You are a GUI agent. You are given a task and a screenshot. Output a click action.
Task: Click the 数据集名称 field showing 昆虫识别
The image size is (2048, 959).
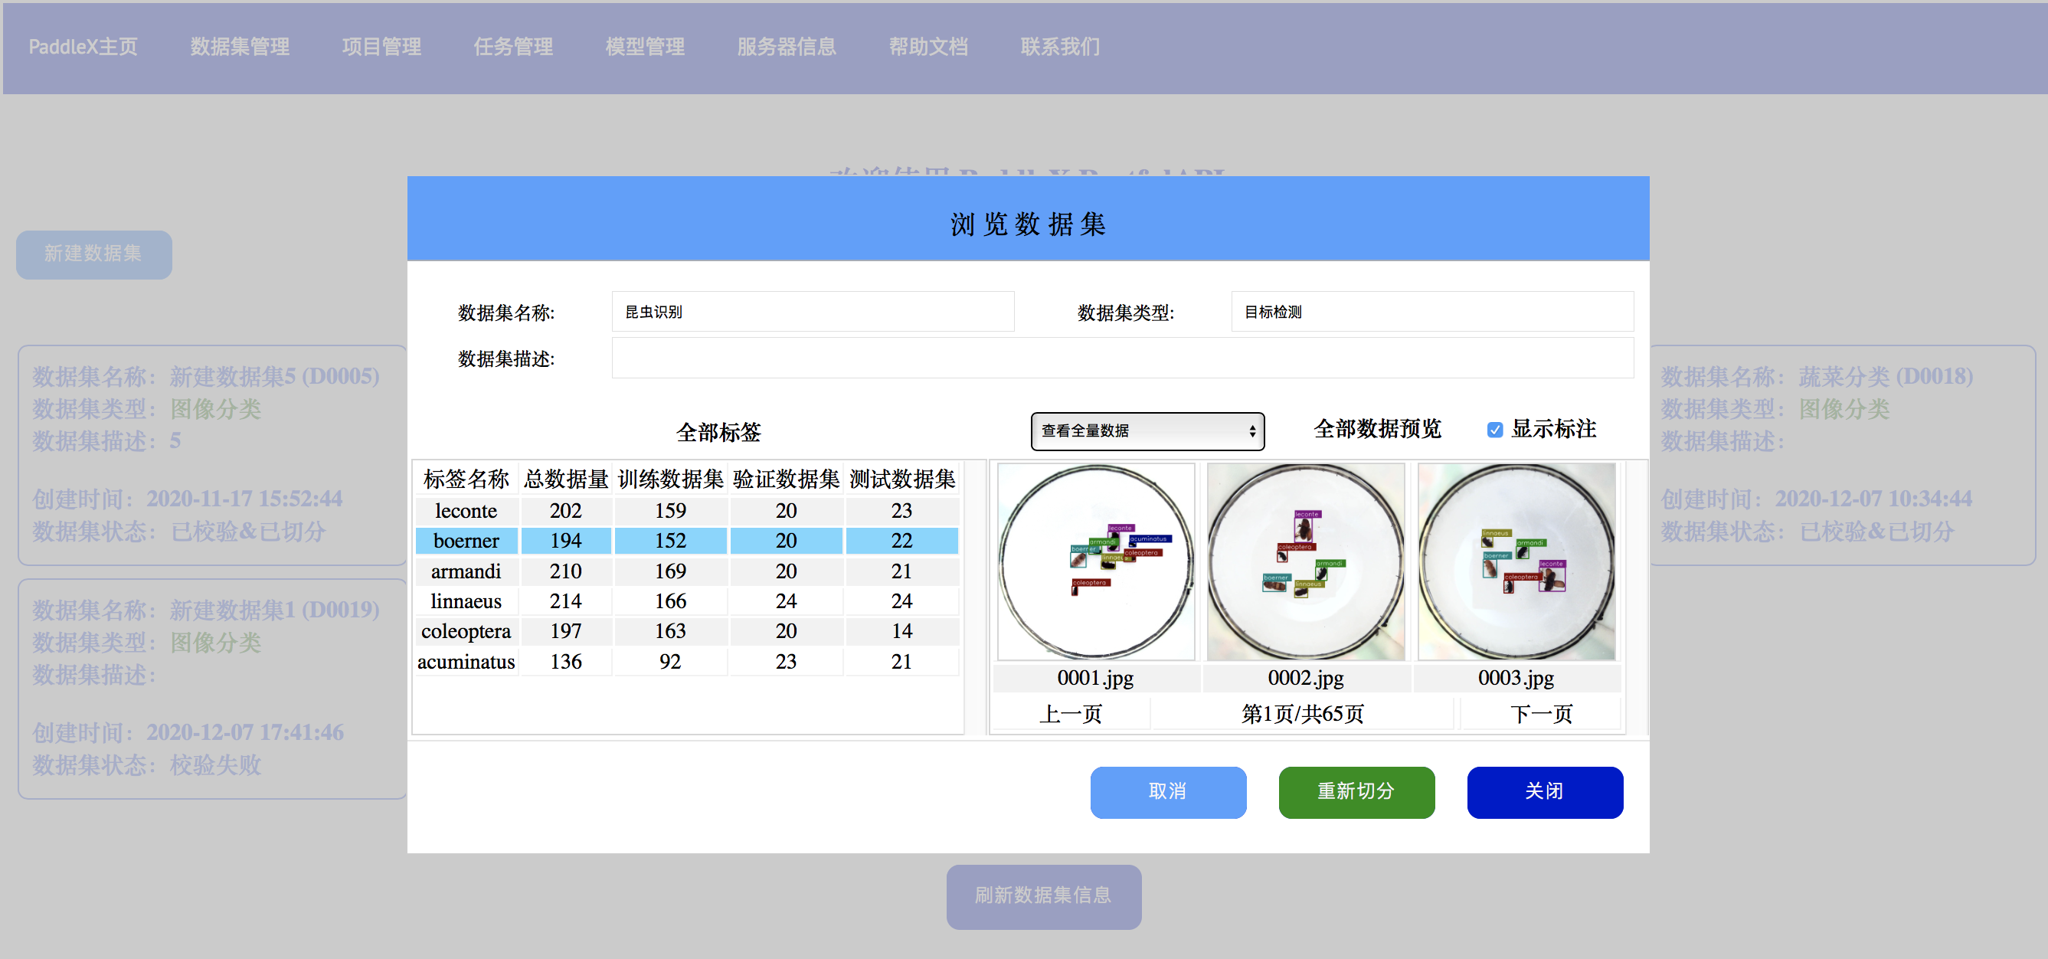point(813,312)
